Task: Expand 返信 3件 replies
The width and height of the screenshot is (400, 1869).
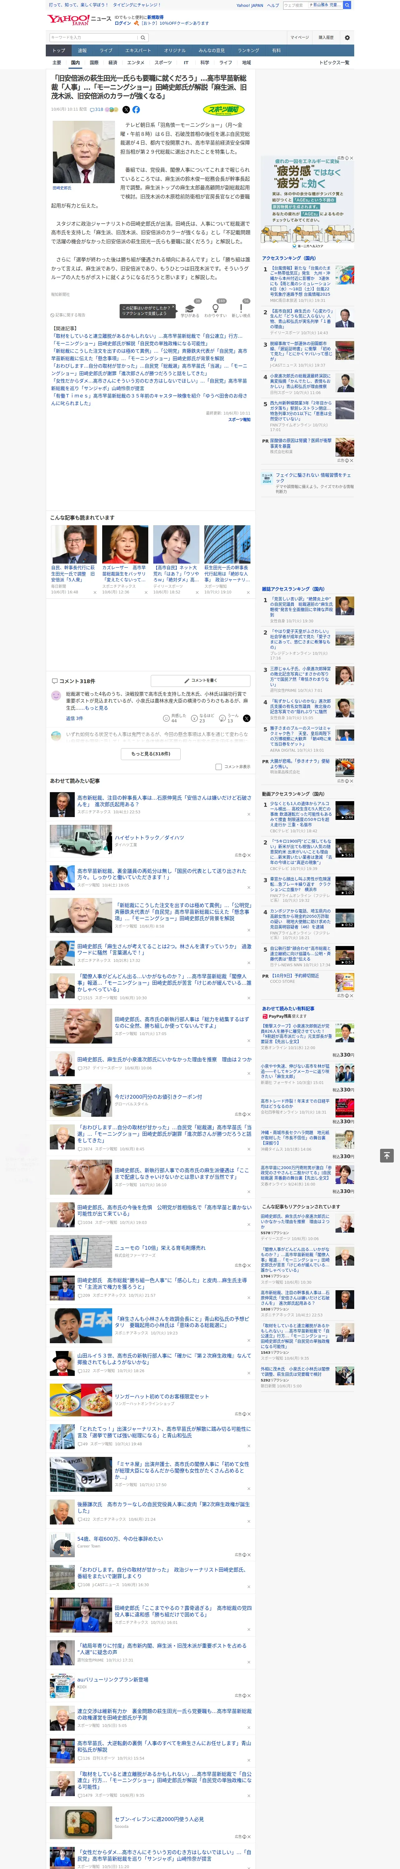Action: [x=74, y=718]
